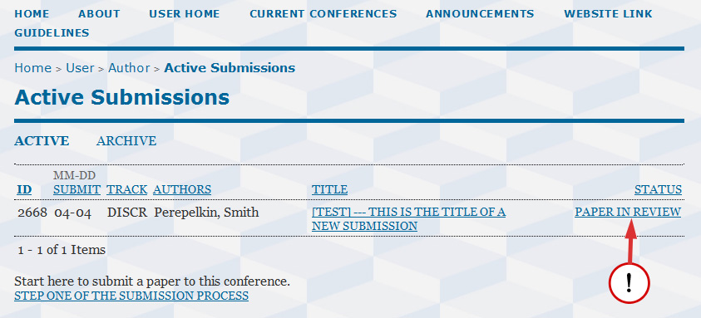The width and height of the screenshot is (701, 318).
Task: Sort by the AUTHORS column header
Action: [x=182, y=189]
